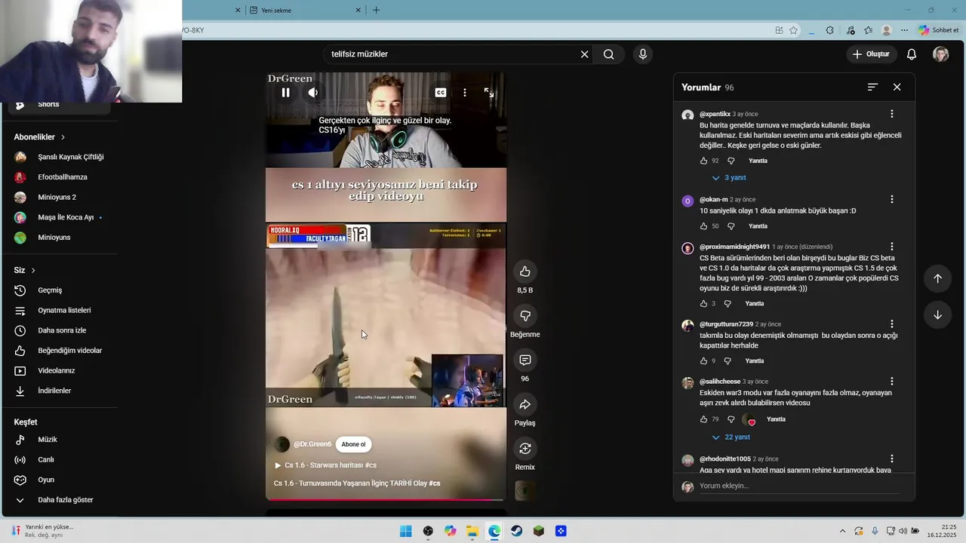
Task: Start voice search with microphone
Action: click(643, 54)
